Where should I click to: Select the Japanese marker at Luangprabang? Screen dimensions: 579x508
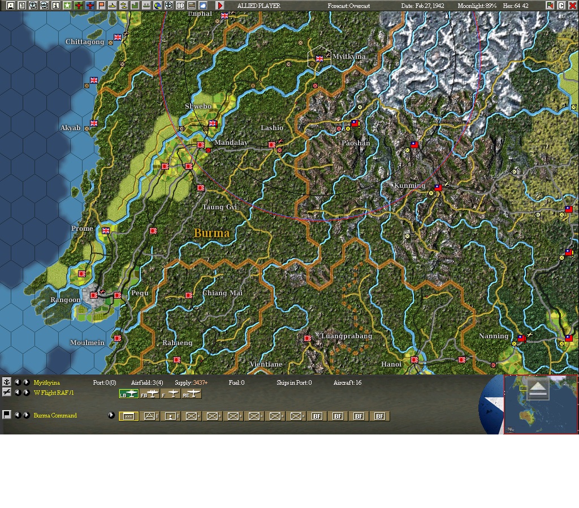tap(307, 338)
